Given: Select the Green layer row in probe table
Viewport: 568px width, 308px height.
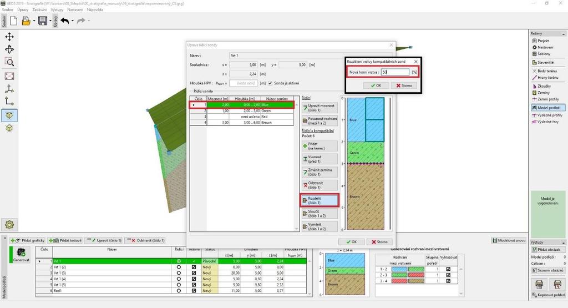Looking at the screenshot, I should point(242,110).
